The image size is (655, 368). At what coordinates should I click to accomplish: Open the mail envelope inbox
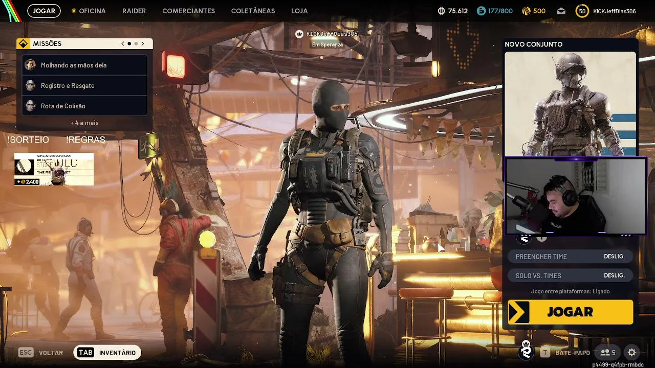click(561, 11)
